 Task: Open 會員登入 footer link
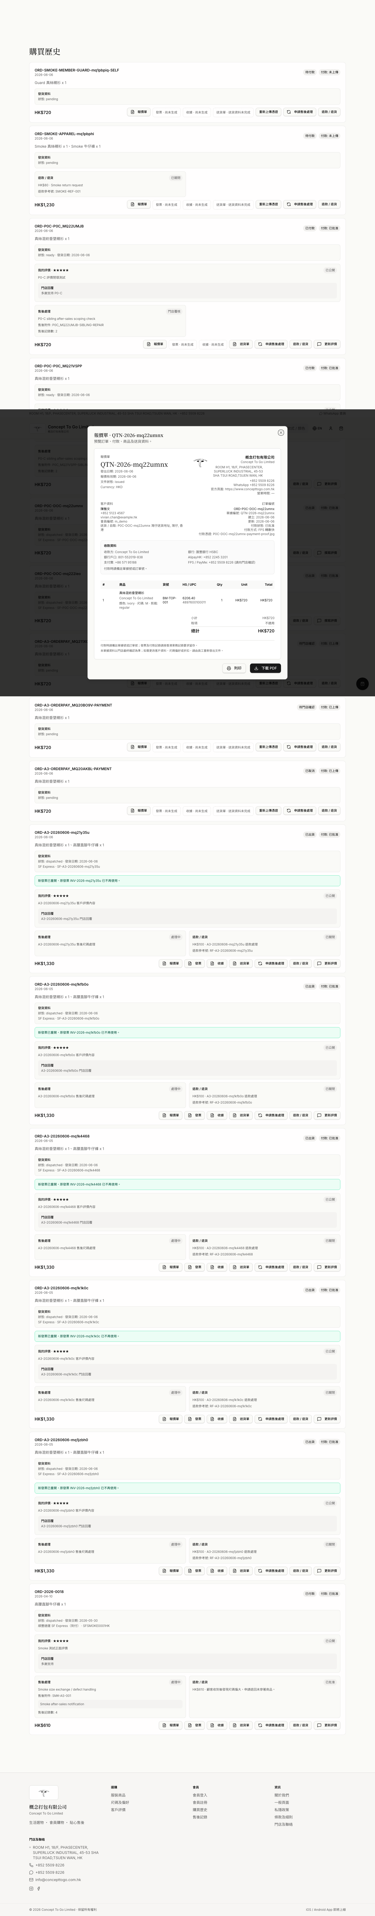(200, 1795)
